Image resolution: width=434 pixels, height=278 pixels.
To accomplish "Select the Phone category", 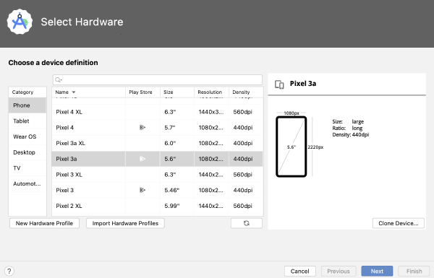I will [27, 105].
